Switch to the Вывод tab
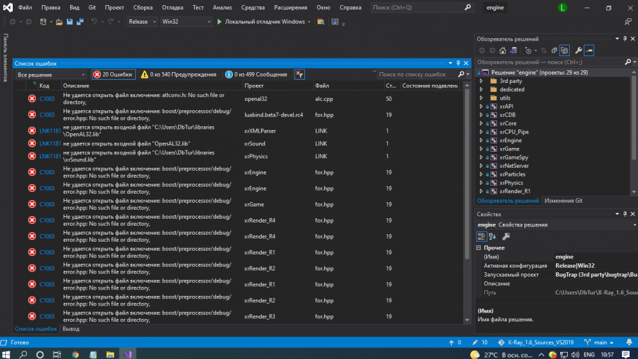 [x=71, y=329]
